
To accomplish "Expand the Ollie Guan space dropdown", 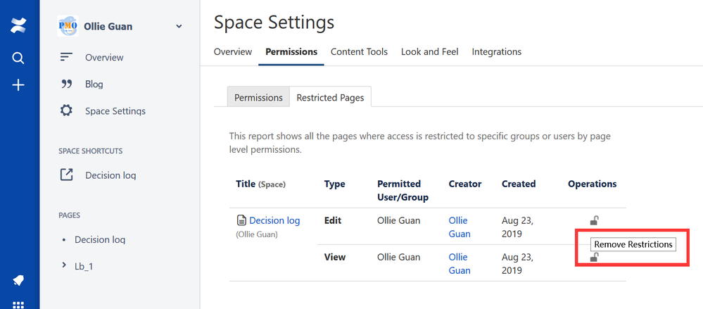I will [179, 27].
